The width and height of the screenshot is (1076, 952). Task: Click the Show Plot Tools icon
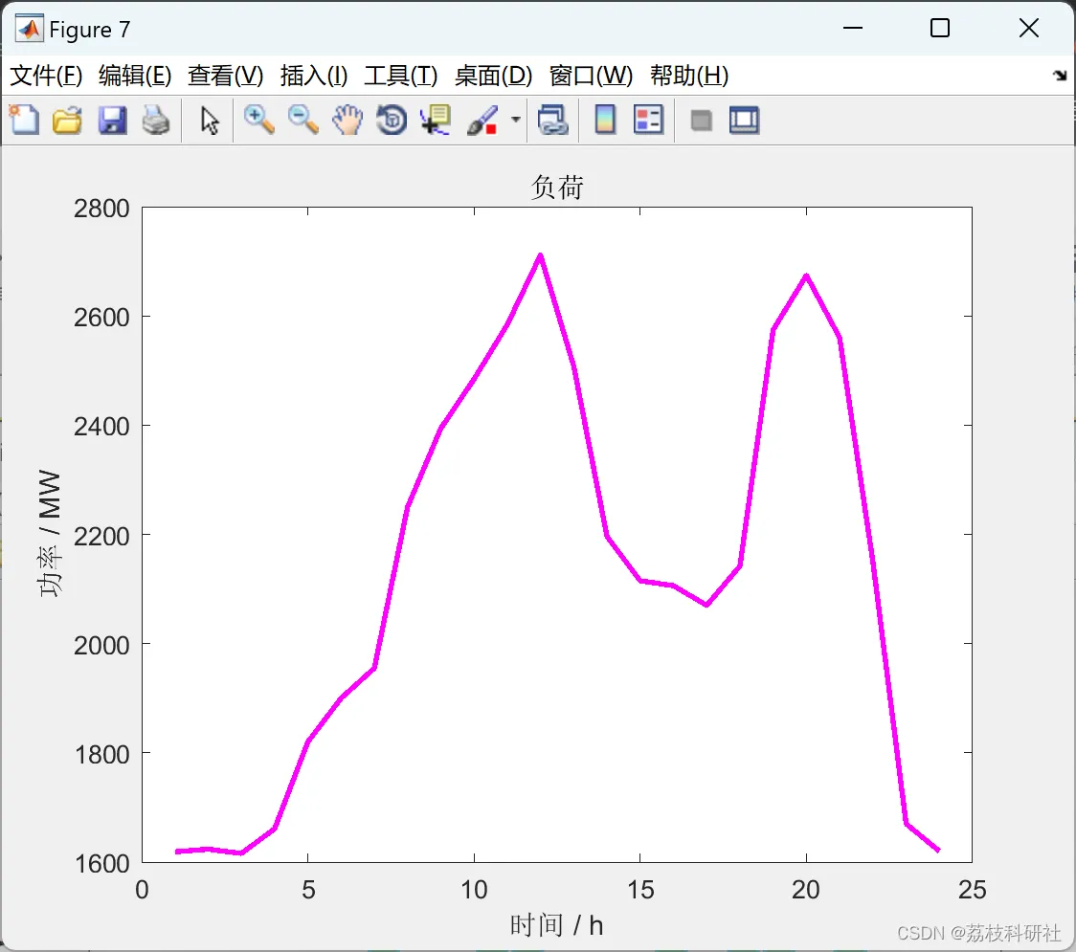[x=744, y=120]
